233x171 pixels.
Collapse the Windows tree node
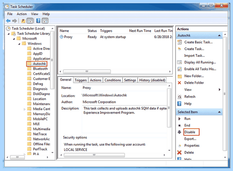tap(19, 44)
